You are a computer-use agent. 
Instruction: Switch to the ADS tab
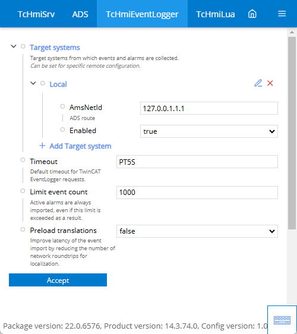[x=80, y=14]
